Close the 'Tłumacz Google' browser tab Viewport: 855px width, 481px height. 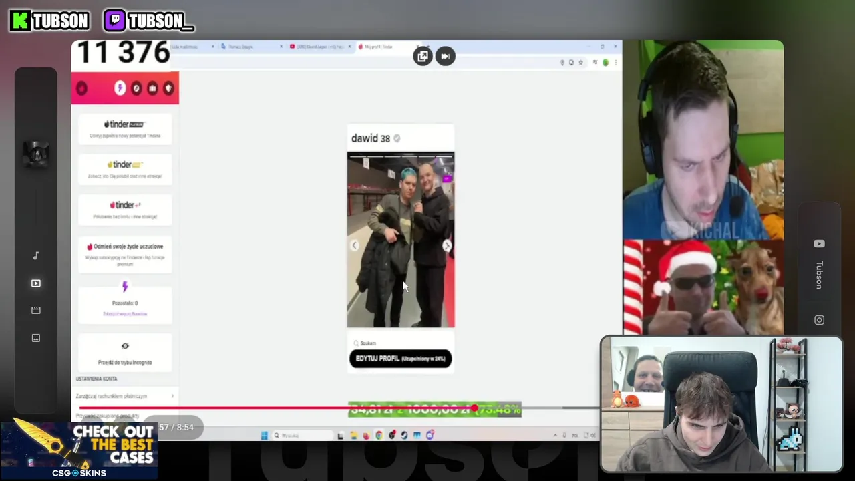tap(281, 47)
